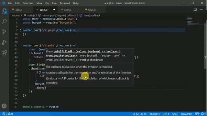Open the Selection menu

28,3
